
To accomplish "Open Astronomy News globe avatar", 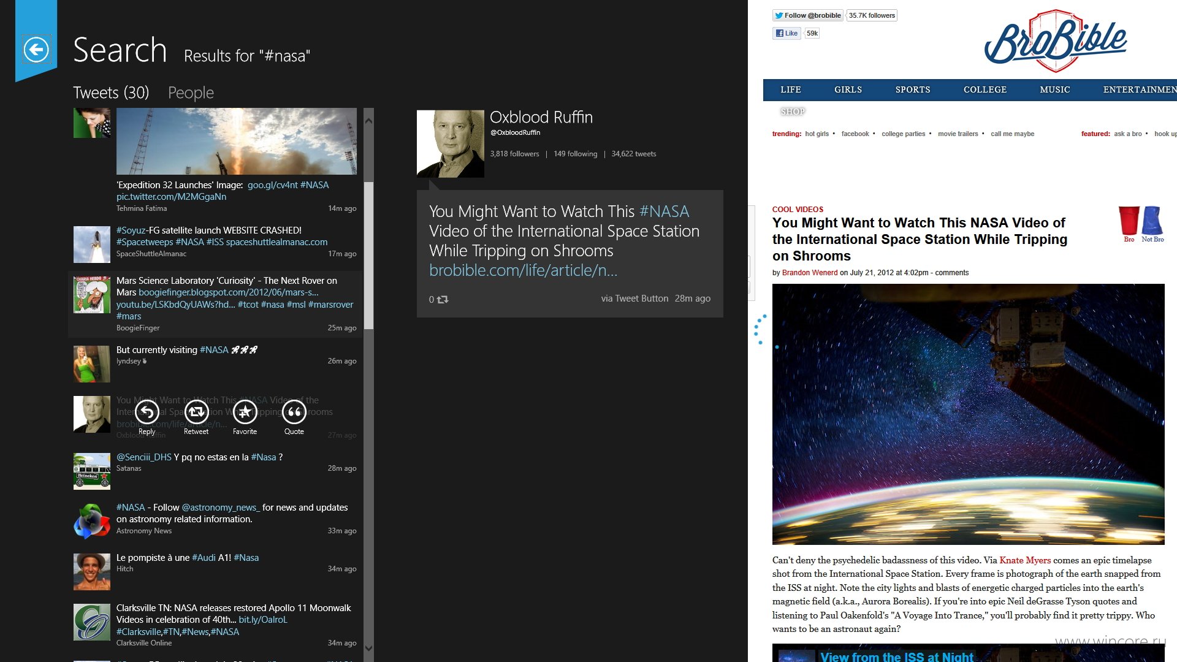I will [x=92, y=522].
